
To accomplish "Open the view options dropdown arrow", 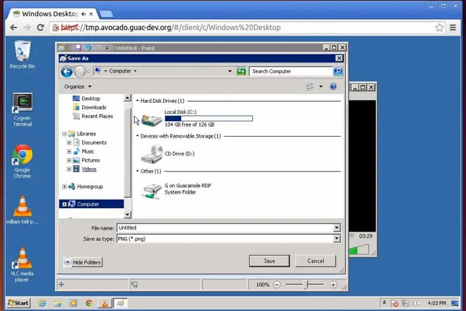I will coord(321,86).
